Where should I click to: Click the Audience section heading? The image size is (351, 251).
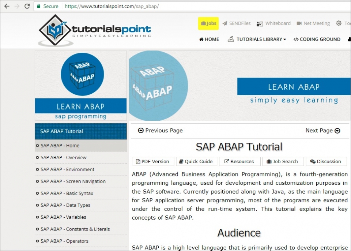[239, 233]
